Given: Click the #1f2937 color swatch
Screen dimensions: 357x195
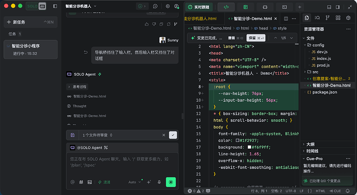Looking at the screenshot, I should tap(237, 140).
